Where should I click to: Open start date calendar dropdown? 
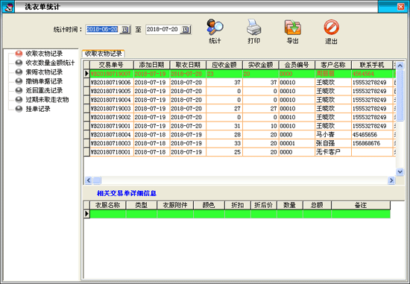click(x=125, y=30)
